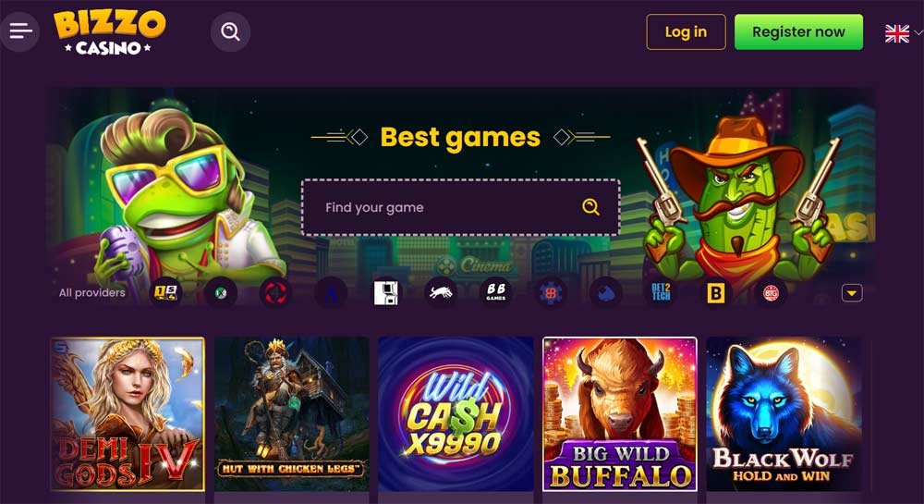The height and width of the screenshot is (504, 924).
Task: Select the 1S provider icon
Action: [x=165, y=292]
